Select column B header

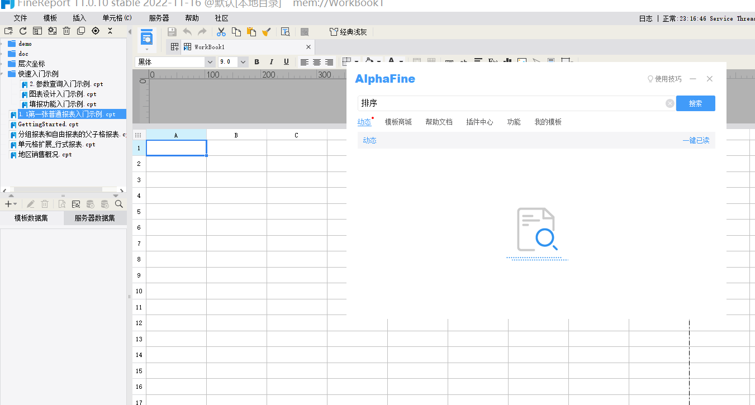(236, 135)
